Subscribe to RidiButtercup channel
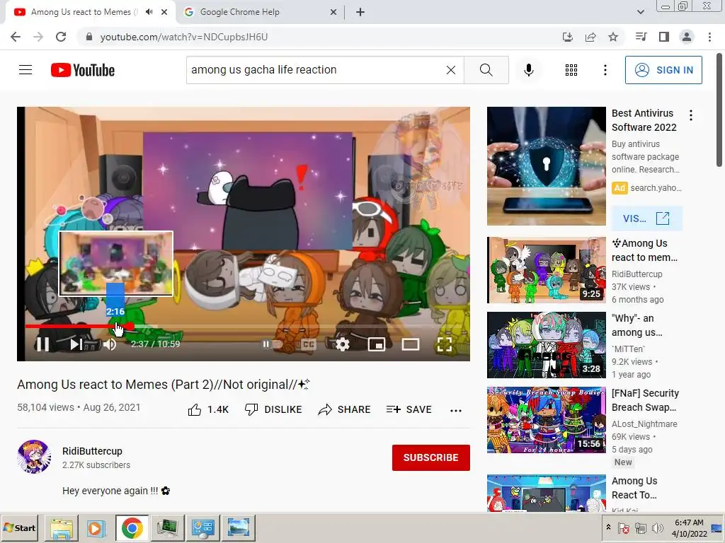The height and width of the screenshot is (543, 725). click(431, 457)
